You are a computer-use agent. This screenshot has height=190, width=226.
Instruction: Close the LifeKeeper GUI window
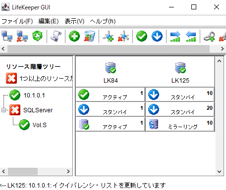click(x=217, y=7)
